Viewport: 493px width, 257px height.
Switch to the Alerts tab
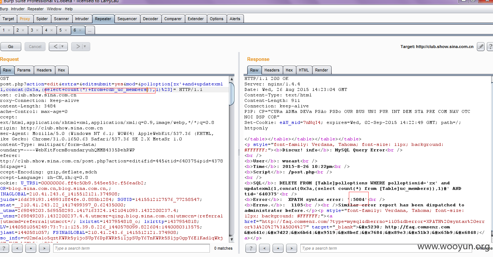[235, 19]
